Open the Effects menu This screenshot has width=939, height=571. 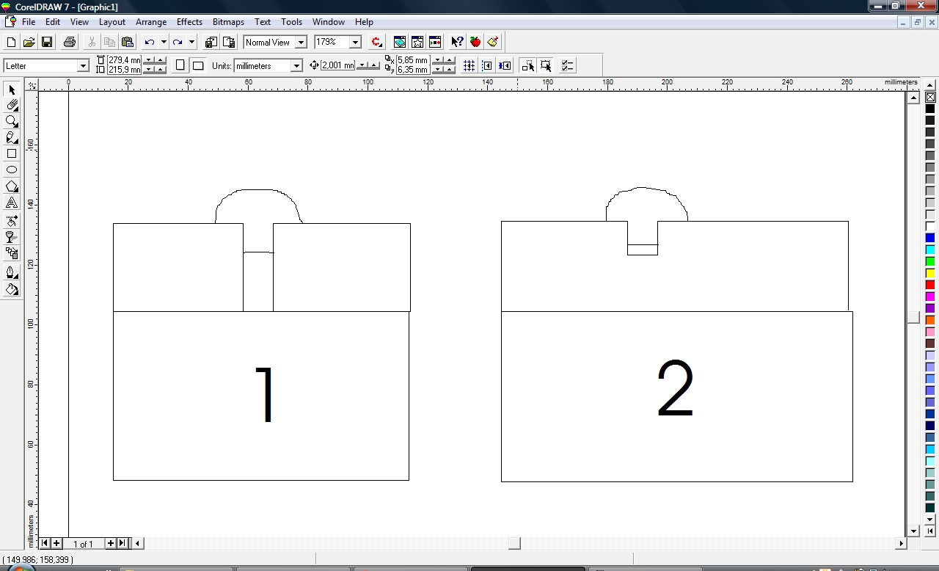189,22
